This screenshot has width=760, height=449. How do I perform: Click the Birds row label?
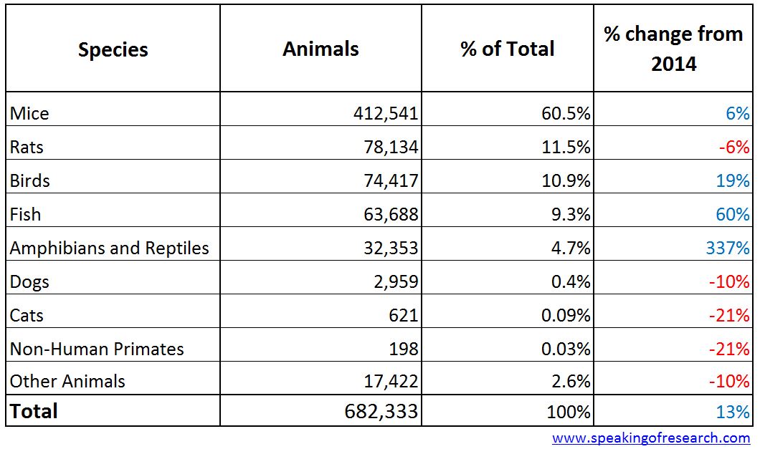pos(29,180)
